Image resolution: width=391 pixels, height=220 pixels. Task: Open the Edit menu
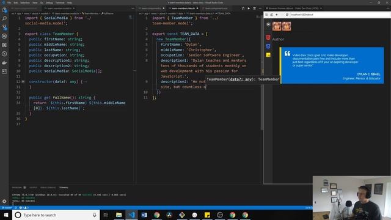click(16, 2)
